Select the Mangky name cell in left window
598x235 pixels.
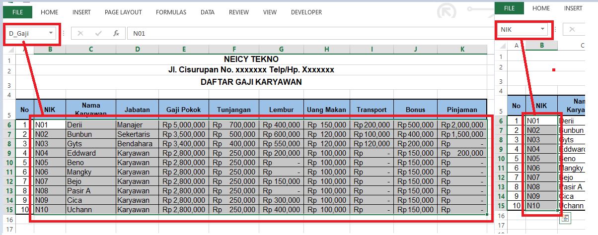(91, 172)
